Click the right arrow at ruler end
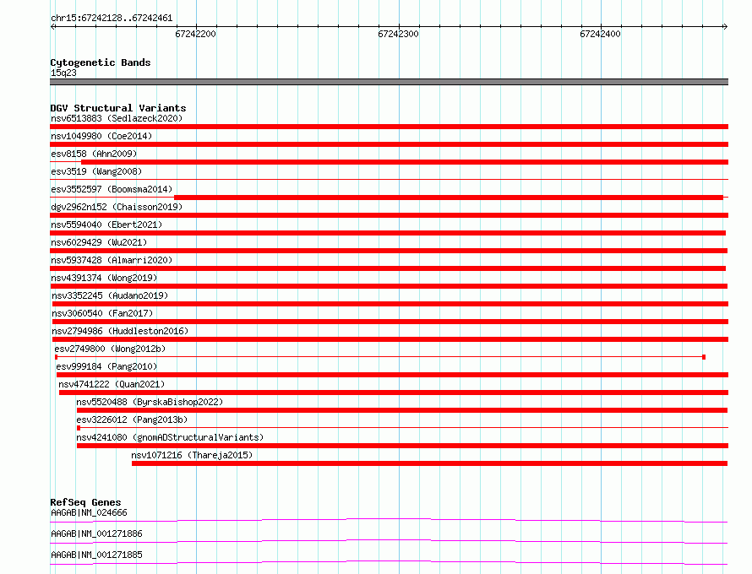 pos(725,26)
